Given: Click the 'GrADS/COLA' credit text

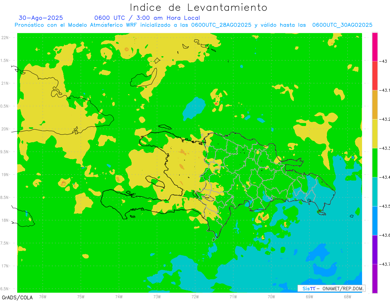Looking at the screenshot, I should [x=17, y=297].
